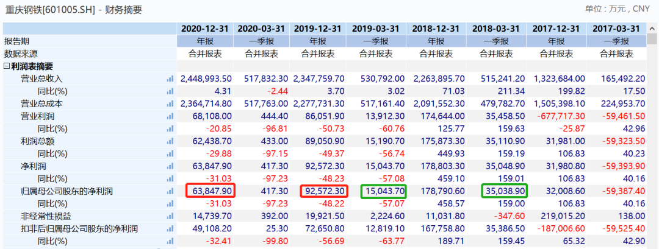Select the 2017-03-31 column header
The width and height of the screenshot is (659, 249).
click(616, 29)
